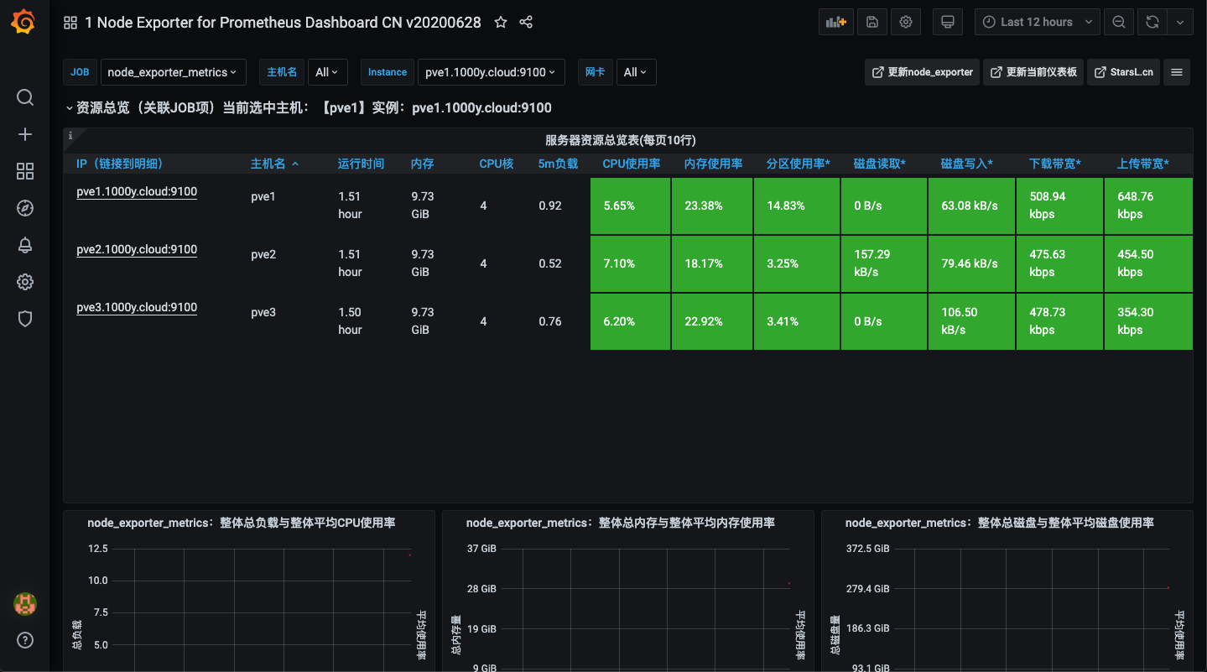The image size is (1207, 672).
Task: Open the pve3.1000y.cloud:9100 table link
Action: [x=137, y=308]
